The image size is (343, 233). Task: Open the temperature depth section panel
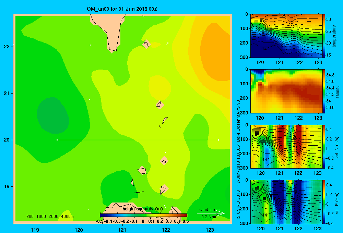point(286,36)
